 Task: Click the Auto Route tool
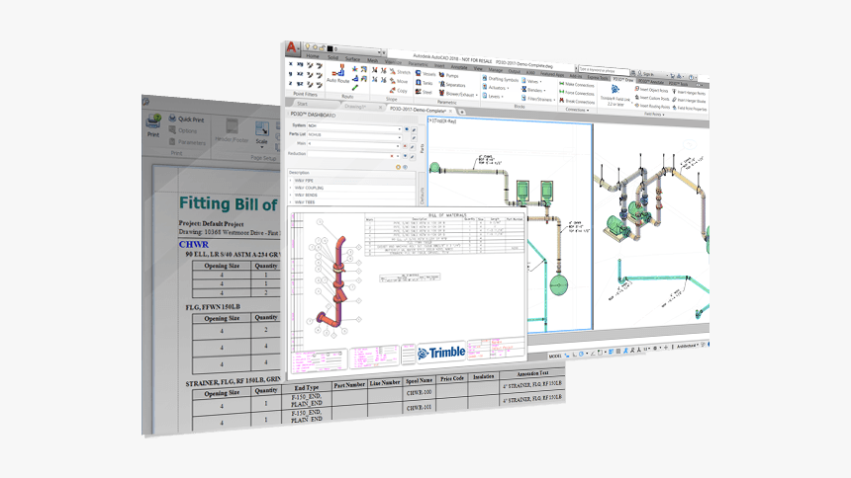tap(337, 74)
